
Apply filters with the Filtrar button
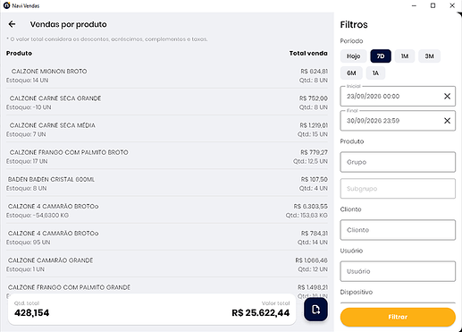[x=398, y=317]
